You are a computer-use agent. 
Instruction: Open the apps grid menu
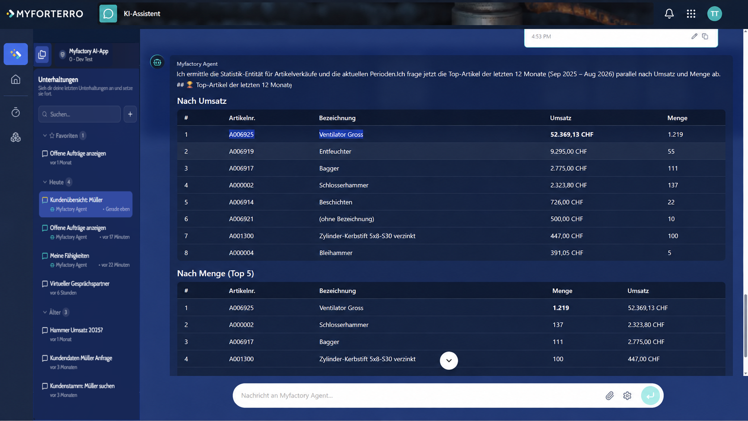pos(691,14)
